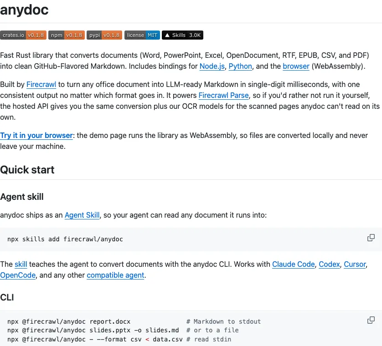
Task: Click the Skills 3.0K badge
Action: click(182, 35)
